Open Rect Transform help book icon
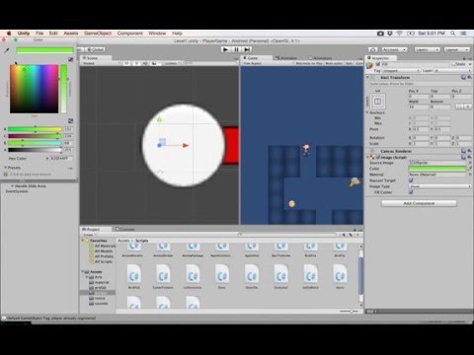474x355 pixels. coord(463,78)
